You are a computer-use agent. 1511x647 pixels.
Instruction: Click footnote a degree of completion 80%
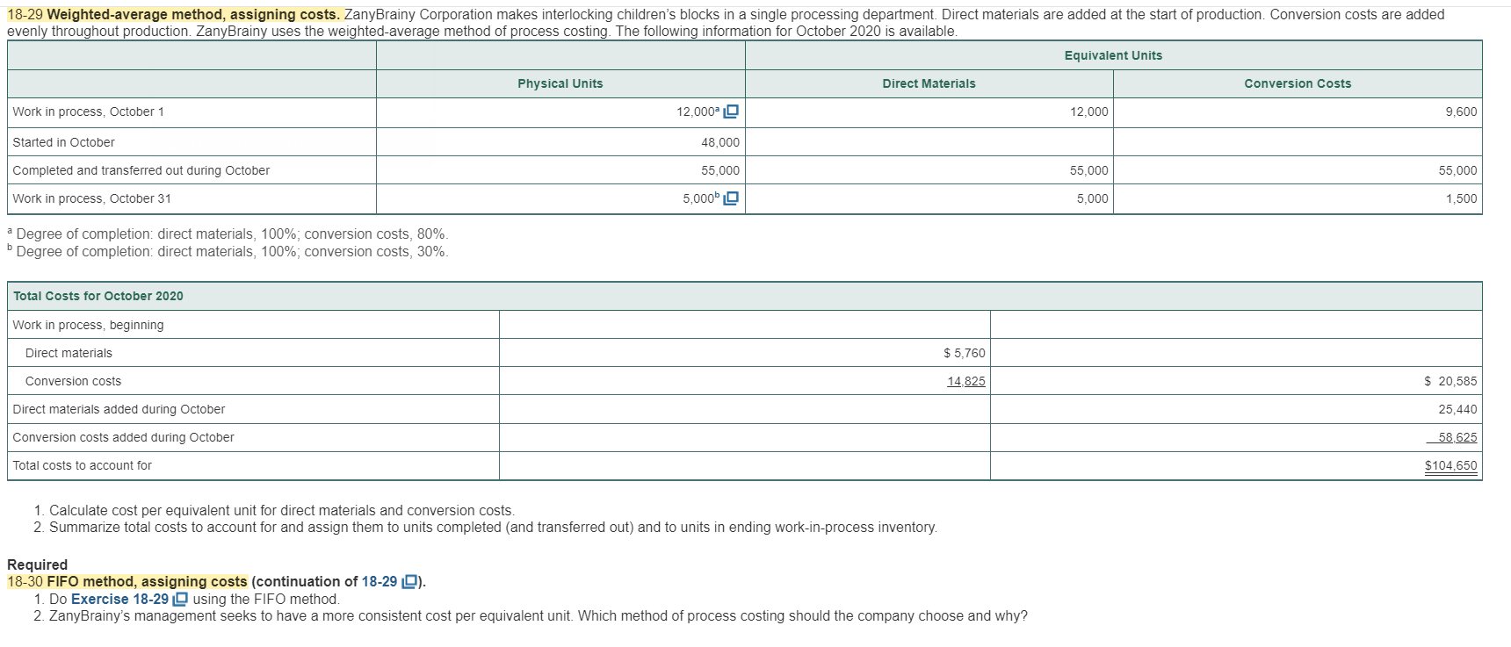[228, 234]
